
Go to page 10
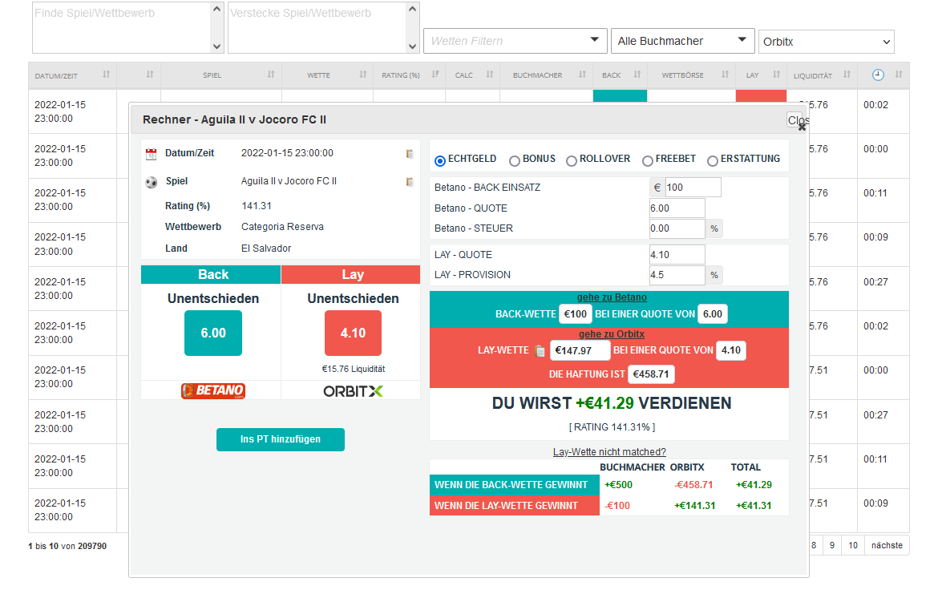coord(853,546)
